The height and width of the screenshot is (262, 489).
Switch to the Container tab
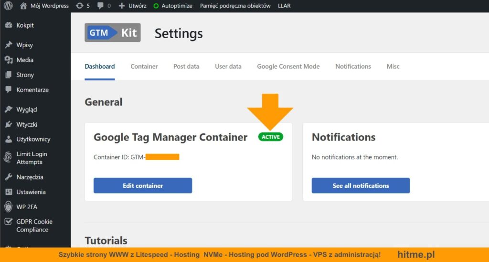coord(144,66)
